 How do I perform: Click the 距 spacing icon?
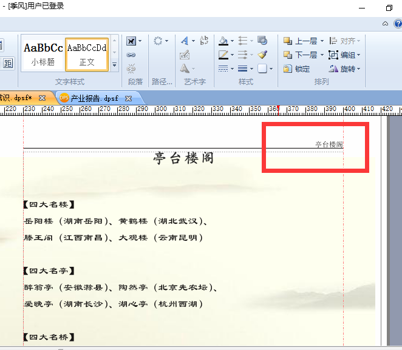click(x=8, y=63)
